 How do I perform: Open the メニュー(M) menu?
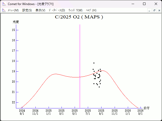(13, 10)
